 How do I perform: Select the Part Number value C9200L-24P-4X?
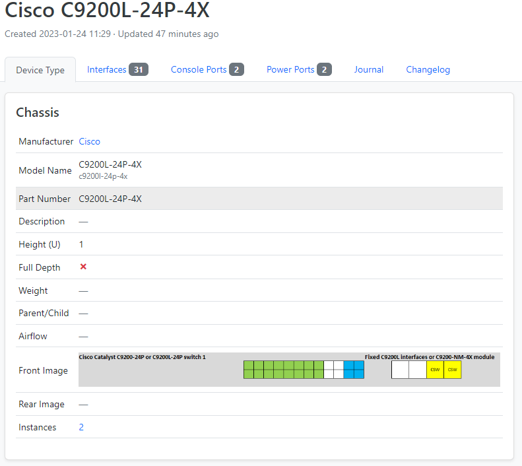110,199
